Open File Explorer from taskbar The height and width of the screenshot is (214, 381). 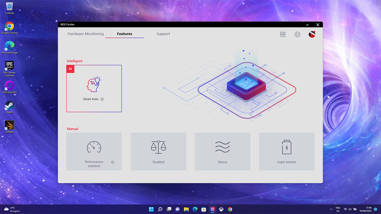(187, 209)
